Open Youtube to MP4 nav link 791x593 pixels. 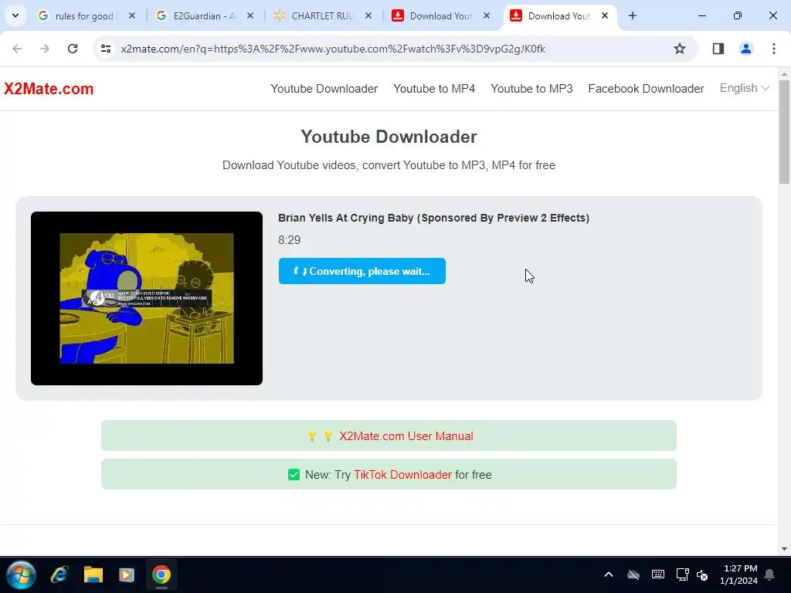(x=434, y=89)
